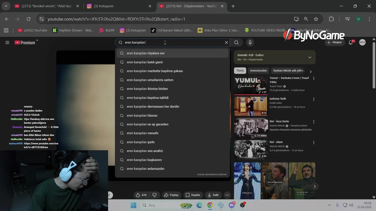
Task: Save the video via Kaydet
Action: pos(193,195)
